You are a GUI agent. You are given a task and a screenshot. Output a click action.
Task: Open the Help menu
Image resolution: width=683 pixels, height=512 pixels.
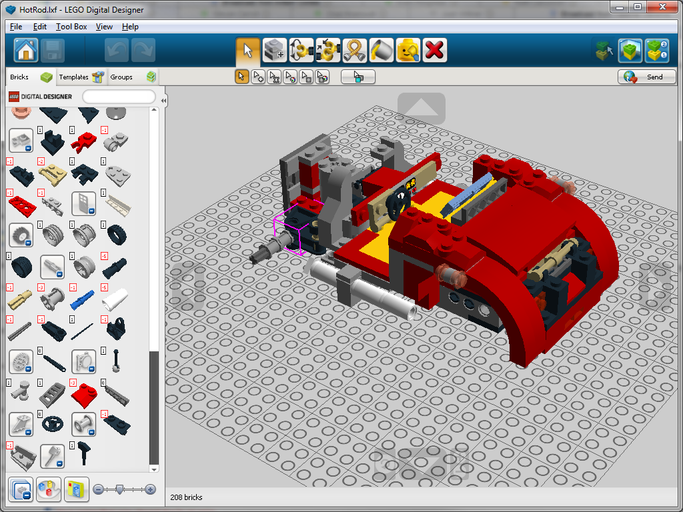(130, 27)
